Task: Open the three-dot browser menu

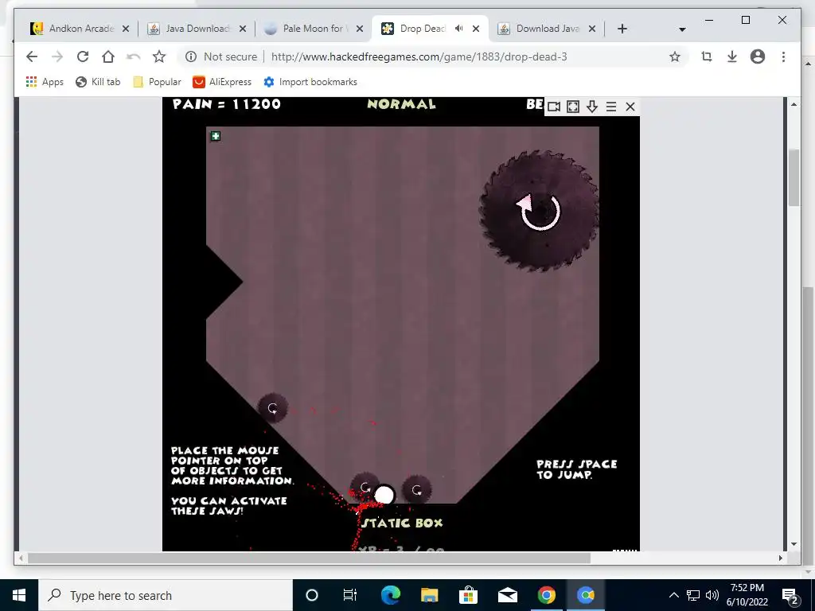Action: (x=783, y=56)
